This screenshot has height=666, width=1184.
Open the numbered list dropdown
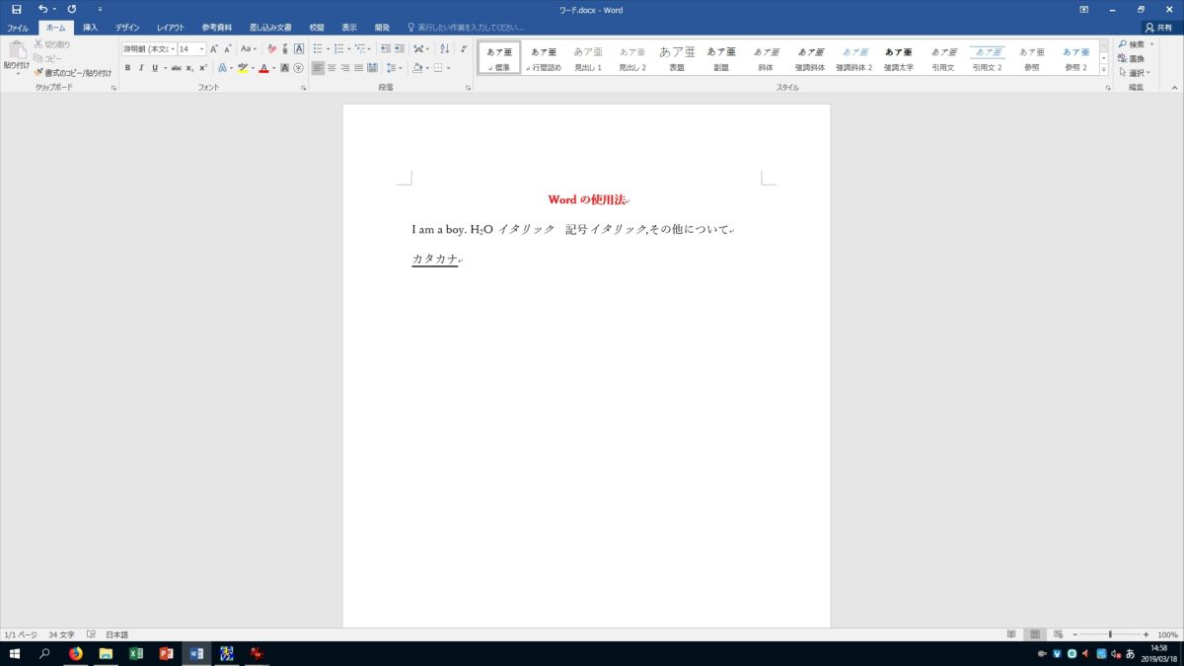click(x=349, y=48)
